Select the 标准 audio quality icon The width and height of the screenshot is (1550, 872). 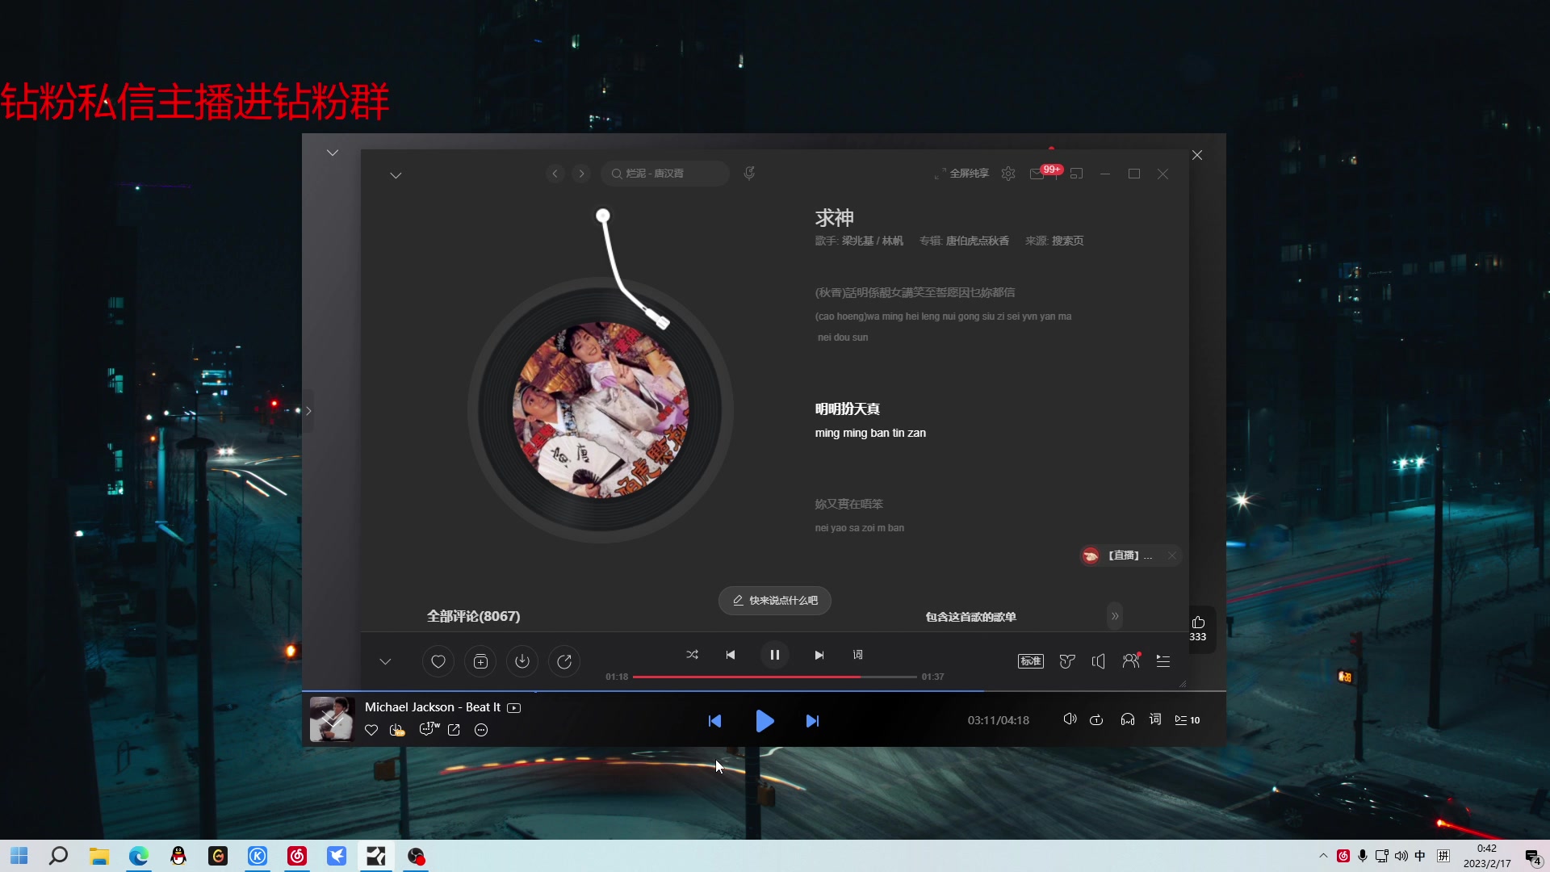(1030, 660)
